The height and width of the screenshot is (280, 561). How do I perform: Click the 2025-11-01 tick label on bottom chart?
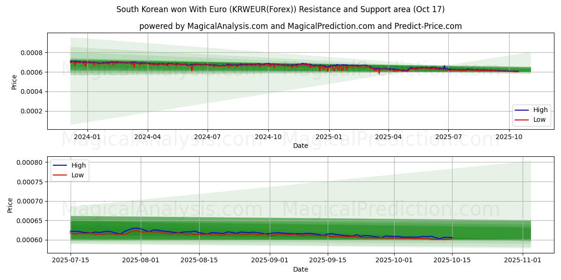[x=523, y=261]
